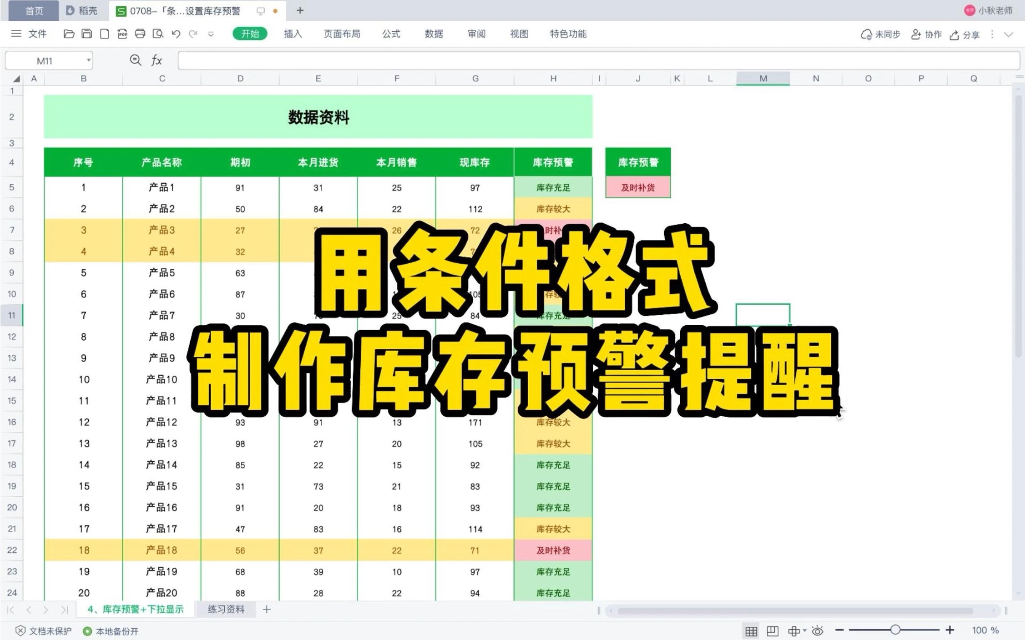
Task: Click the magnifier icon beside fx
Action: click(x=136, y=60)
